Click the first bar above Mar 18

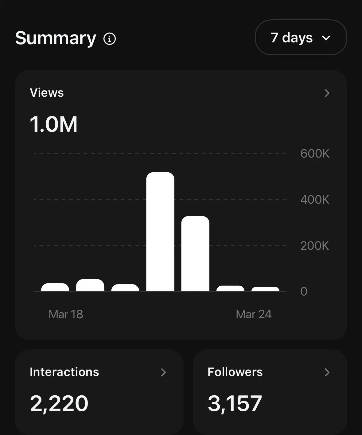click(55, 288)
